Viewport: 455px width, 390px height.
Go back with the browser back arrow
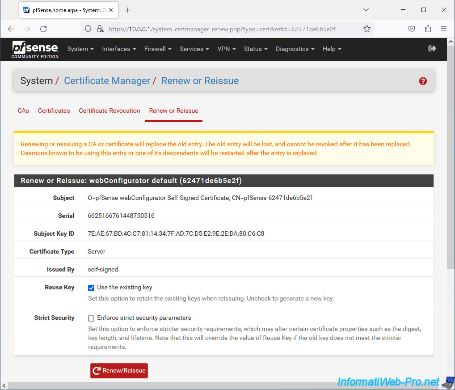[x=11, y=29]
